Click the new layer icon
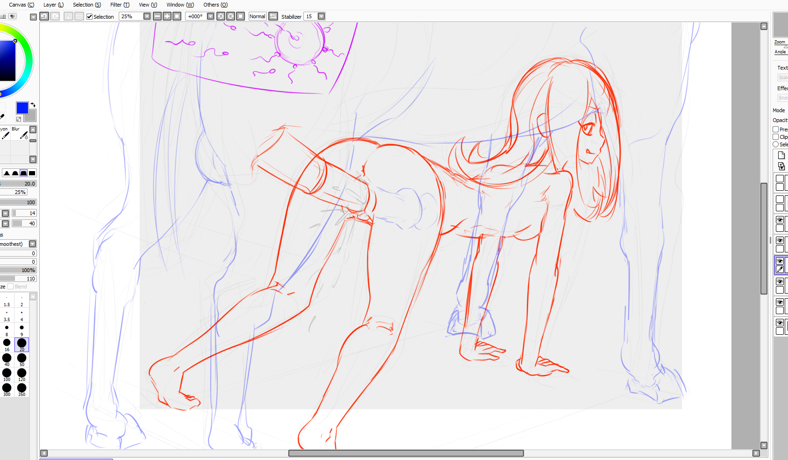The height and width of the screenshot is (460, 788). [x=781, y=155]
